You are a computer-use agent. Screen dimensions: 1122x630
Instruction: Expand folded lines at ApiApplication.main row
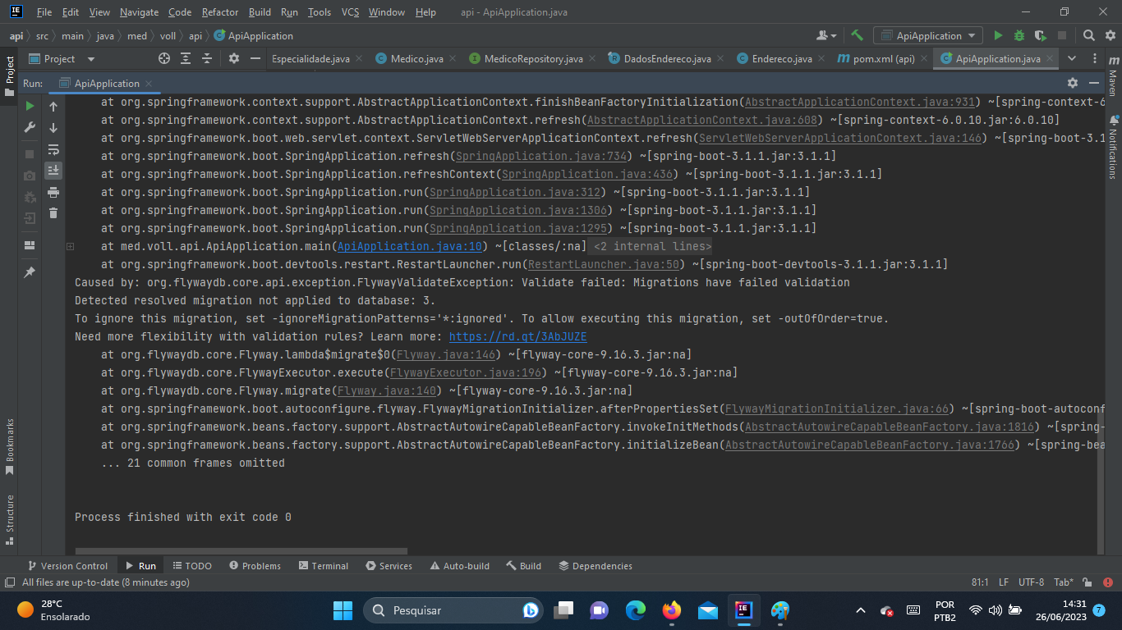coord(71,246)
